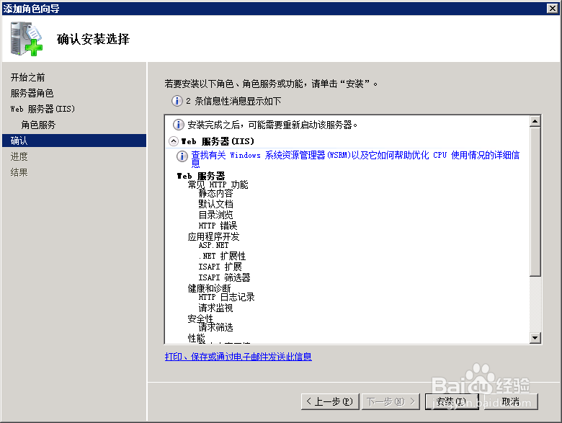Select Web 服务器(IIS) step in sidebar
This screenshot has width=562, height=423.
[43, 109]
